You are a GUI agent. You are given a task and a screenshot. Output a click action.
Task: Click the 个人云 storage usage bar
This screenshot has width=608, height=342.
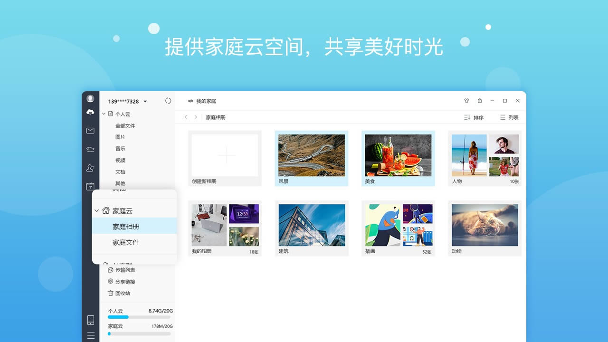click(x=139, y=317)
